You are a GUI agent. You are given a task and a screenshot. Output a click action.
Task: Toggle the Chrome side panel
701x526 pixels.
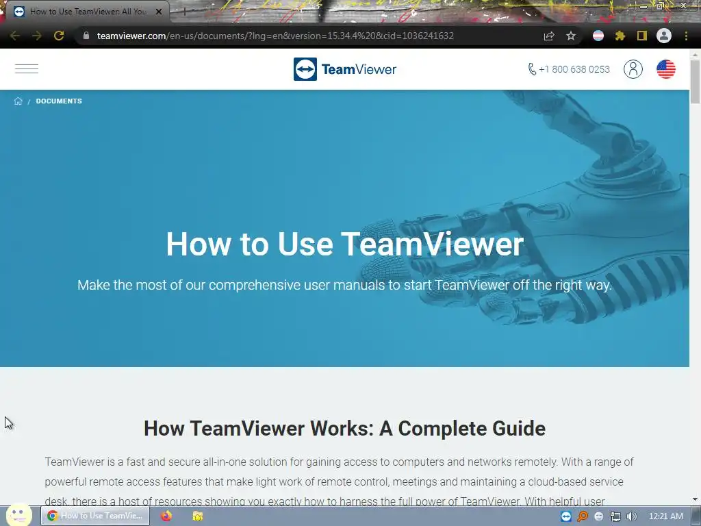pyautogui.click(x=642, y=36)
